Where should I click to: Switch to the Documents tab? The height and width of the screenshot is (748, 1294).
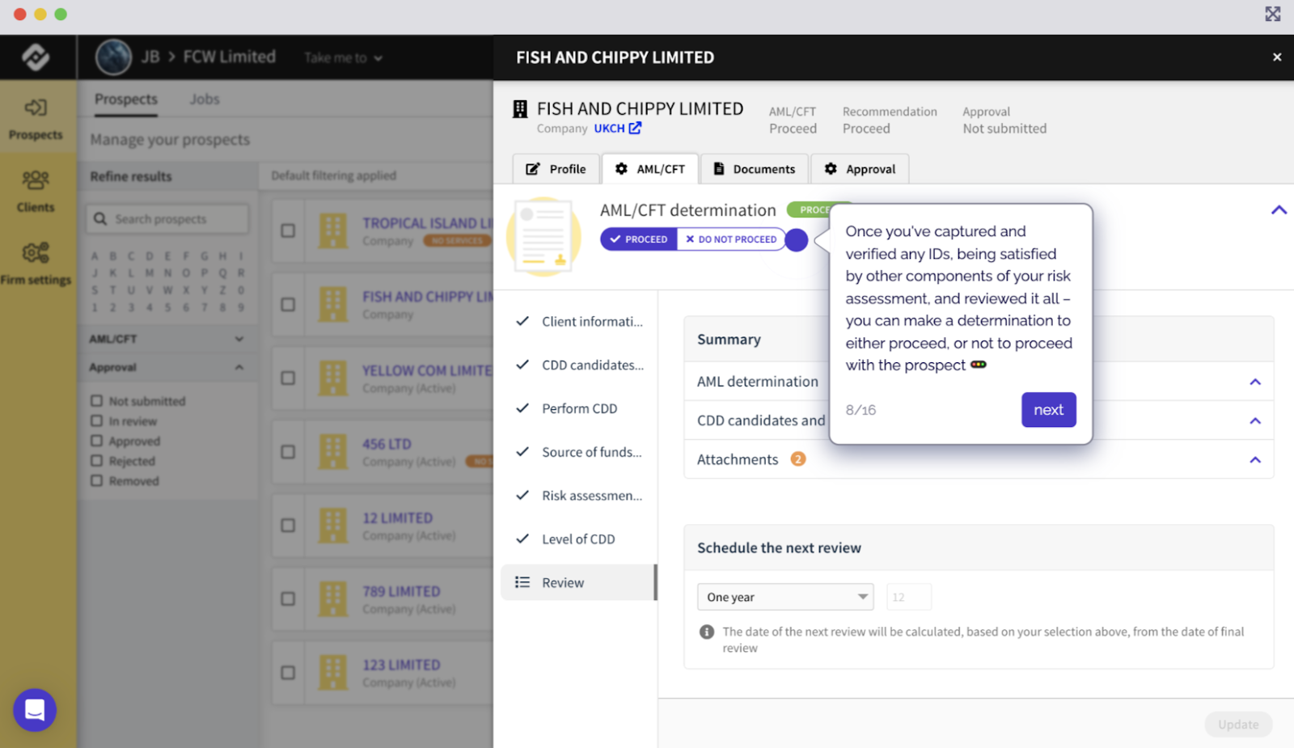[754, 168]
